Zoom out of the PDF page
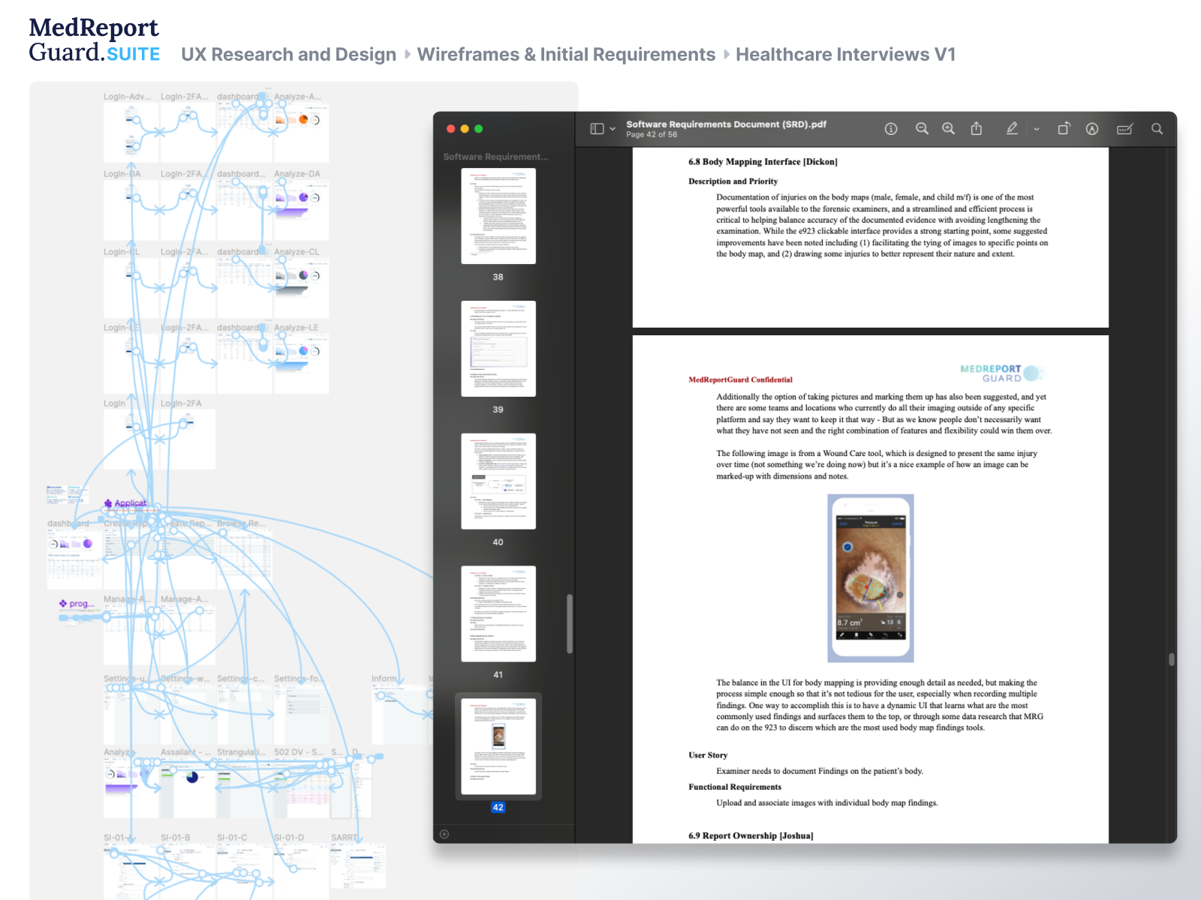This screenshot has height=900, width=1201. [922, 129]
